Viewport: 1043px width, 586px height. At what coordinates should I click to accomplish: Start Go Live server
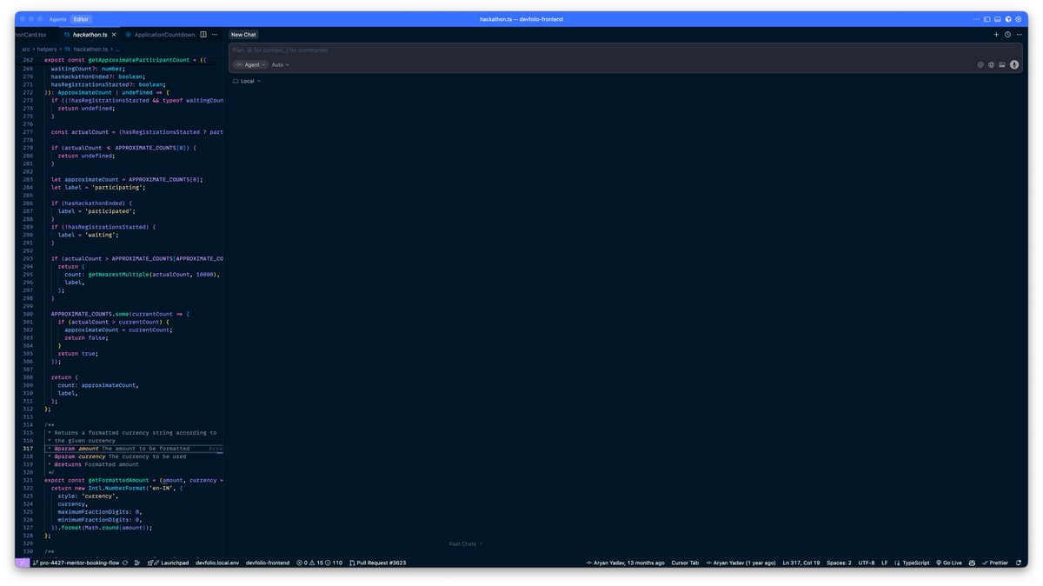[x=949, y=563]
